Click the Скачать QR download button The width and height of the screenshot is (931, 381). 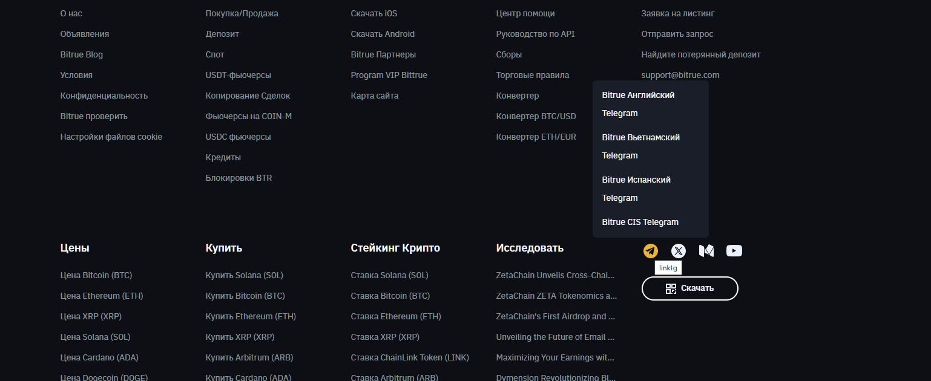point(689,288)
